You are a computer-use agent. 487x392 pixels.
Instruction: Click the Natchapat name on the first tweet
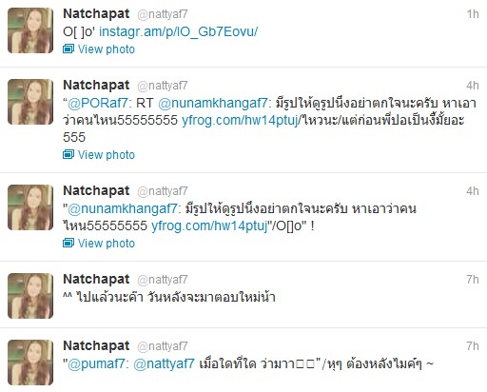tap(96, 13)
